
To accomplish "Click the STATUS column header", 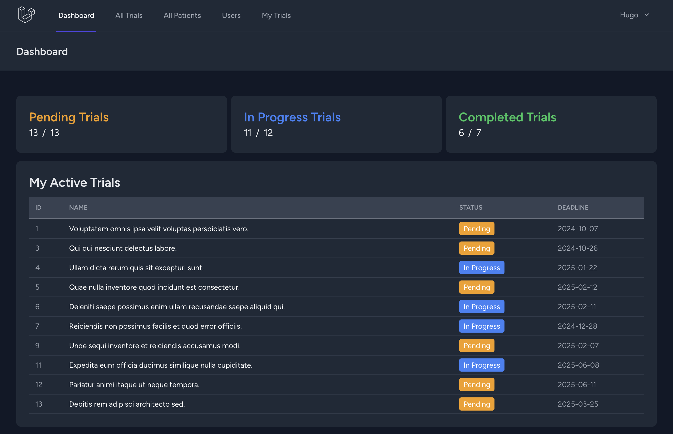I will point(471,208).
